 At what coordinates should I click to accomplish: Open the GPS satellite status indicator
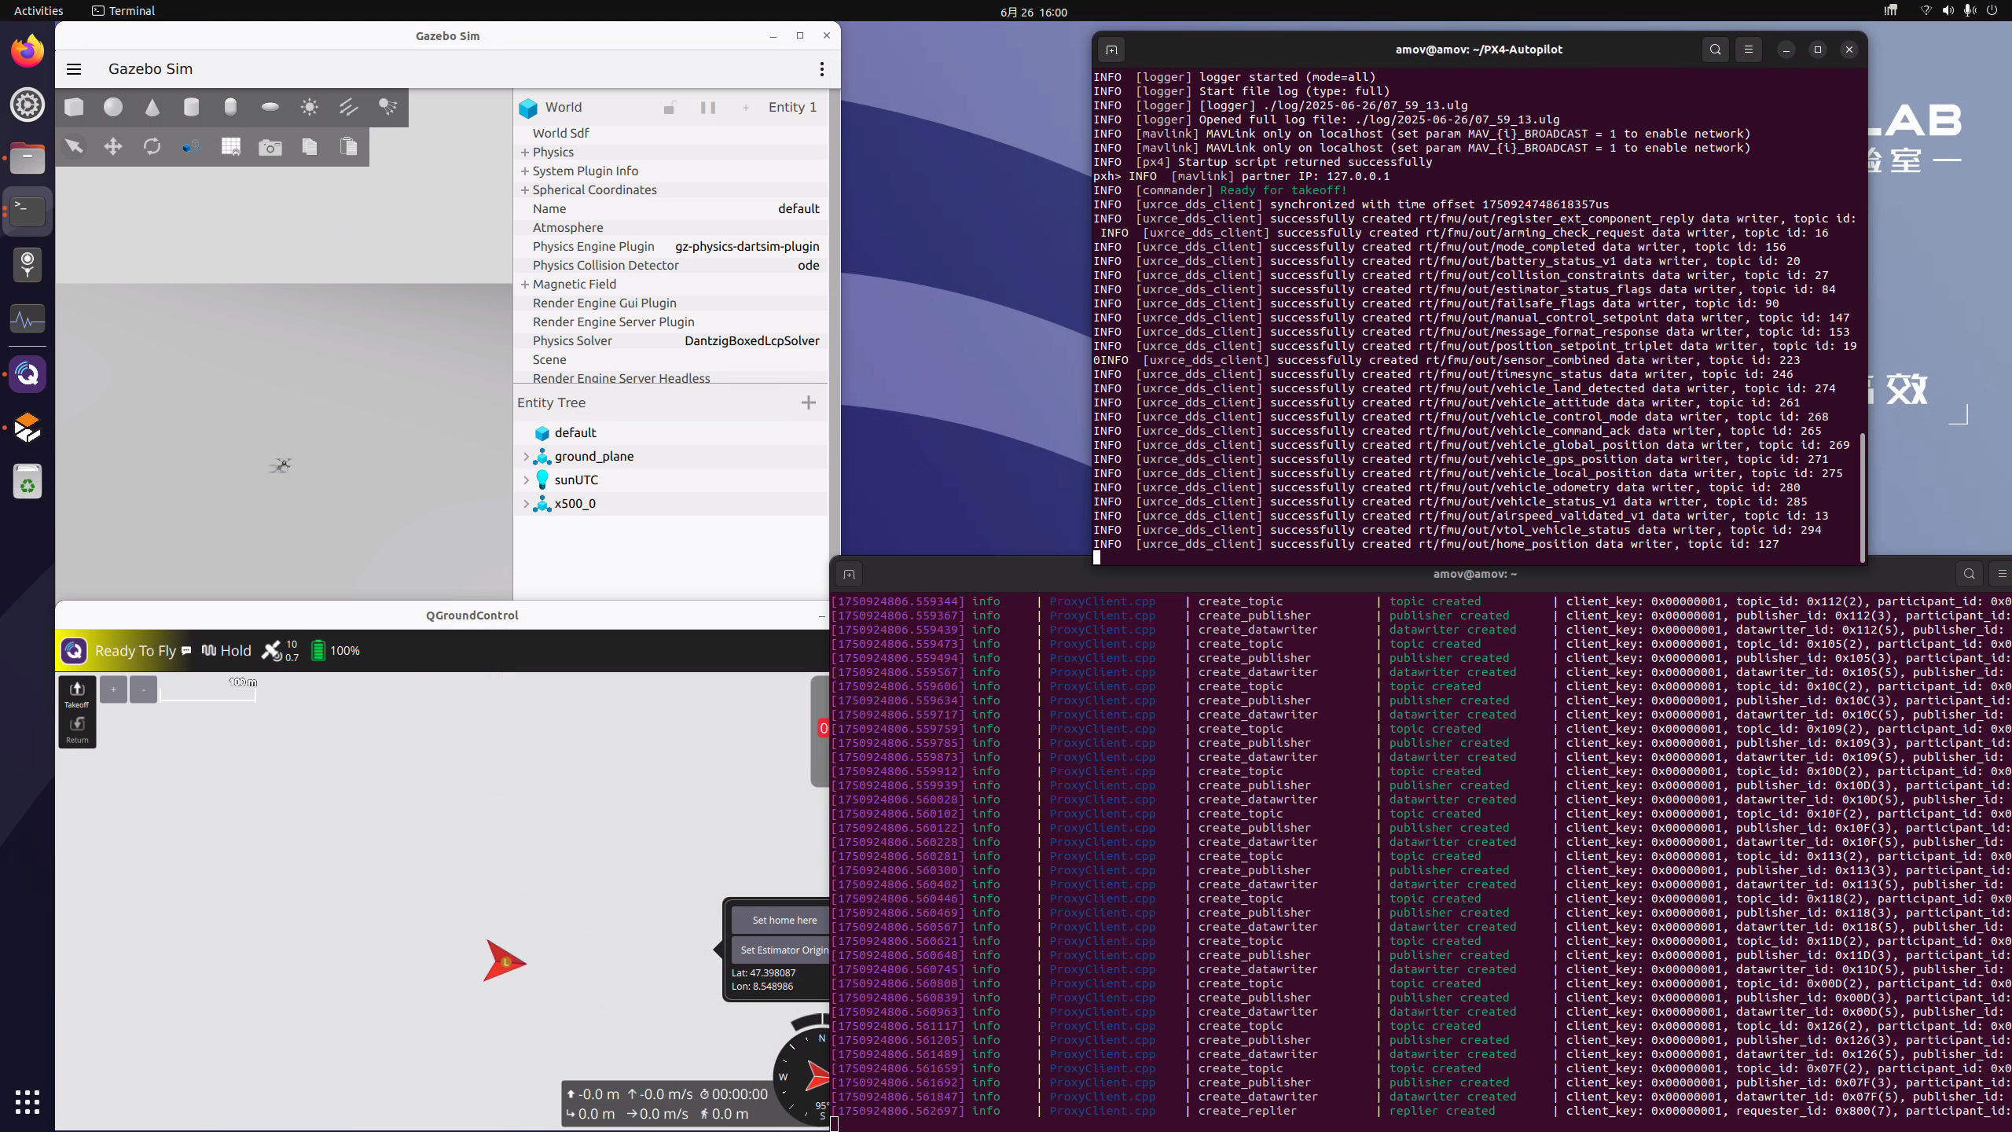point(280,651)
